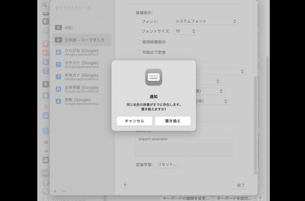The width and height of the screenshot is (305, 201).
Task: Click the キャンセル button in the dialog
Action: pos(134,121)
